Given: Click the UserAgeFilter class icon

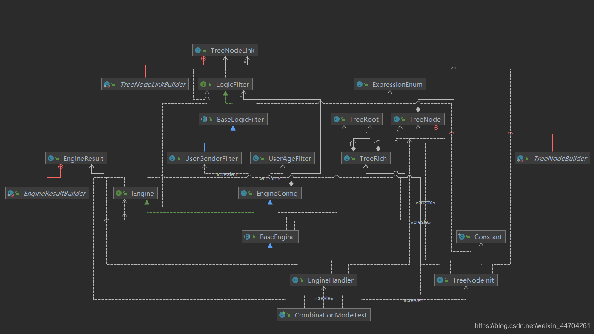Looking at the screenshot, I should (x=256, y=158).
